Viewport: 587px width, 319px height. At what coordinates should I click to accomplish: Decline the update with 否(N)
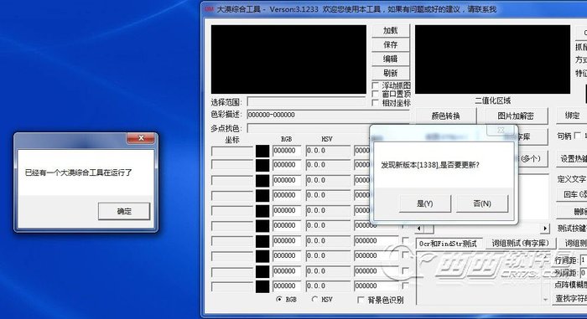[x=482, y=203]
